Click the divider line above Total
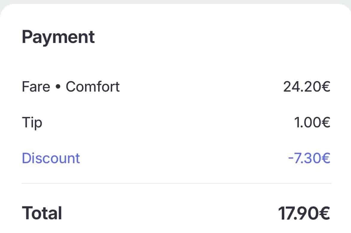Image resolution: width=351 pixels, height=233 pixels. (176, 183)
